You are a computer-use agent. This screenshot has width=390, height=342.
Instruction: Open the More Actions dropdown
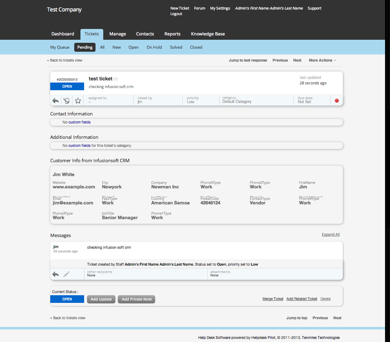pos(320,60)
